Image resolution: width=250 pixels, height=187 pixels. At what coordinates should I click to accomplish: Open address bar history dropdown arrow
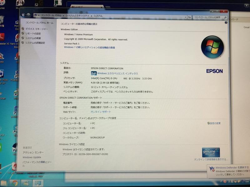186,17
